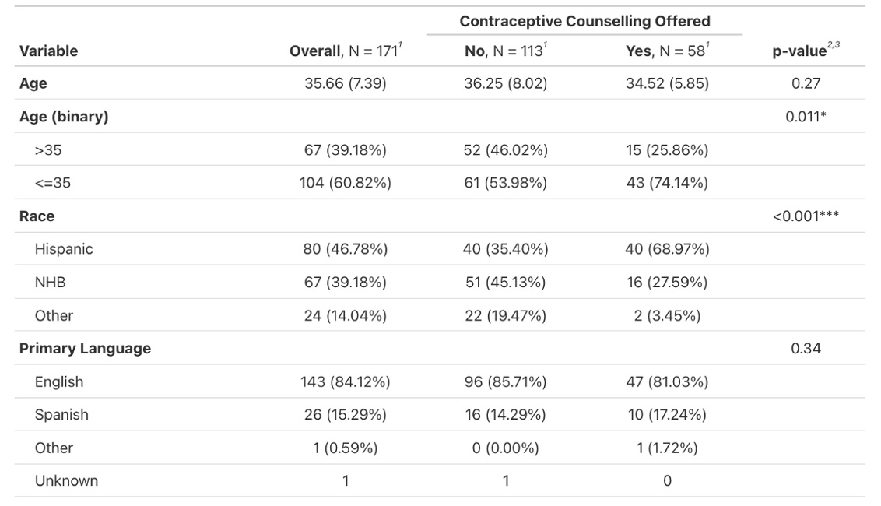Select the "Primary Language" row label
The height and width of the screenshot is (506, 881).
tap(85, 349)
